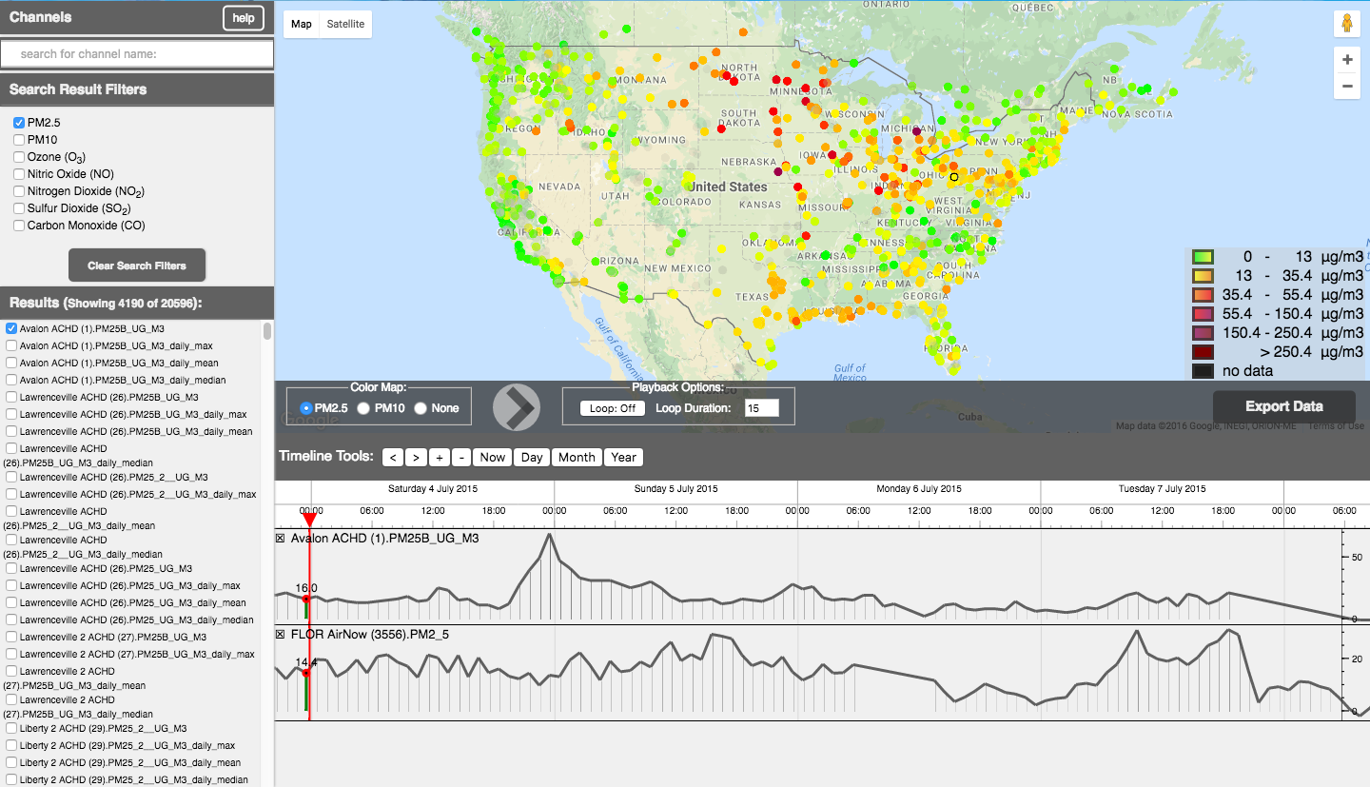Image resolution: width=1370 pixels, height=787 pixels.
Task: Click Monday 6 July 2015 date header
Action: (x=919, y=489)
